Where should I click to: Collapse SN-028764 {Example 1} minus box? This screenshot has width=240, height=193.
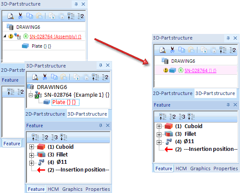30,95
